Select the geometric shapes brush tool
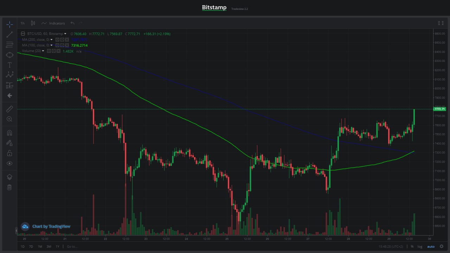Screen dimensions: 450x253 tap(9, 55)
